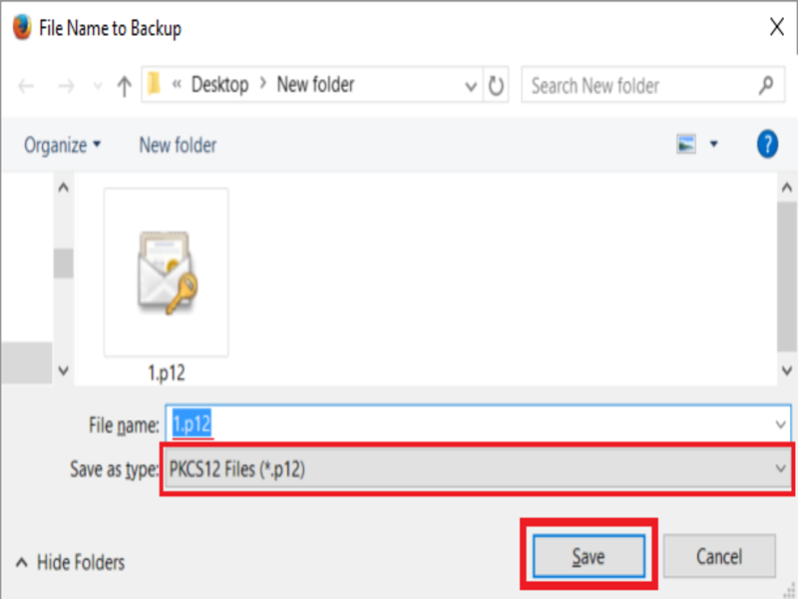Screen dimensions: 798x599
Task: Open the Organize menu
Action: pyautogui.click(x=62, y=145)
